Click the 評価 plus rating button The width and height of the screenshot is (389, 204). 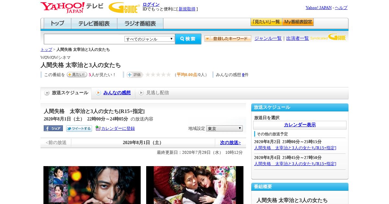pyautogui.click(x=135, y=75)
